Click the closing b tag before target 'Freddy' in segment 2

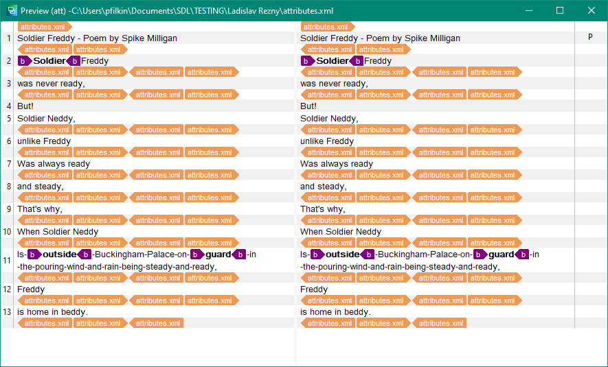click(357, 61)
